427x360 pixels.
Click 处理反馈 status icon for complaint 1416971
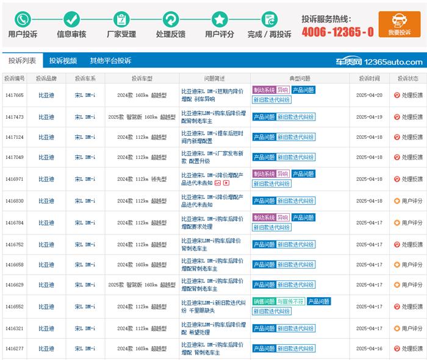point(396,179)
